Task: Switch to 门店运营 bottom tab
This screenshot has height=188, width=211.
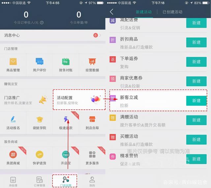Action: point(66,181)
